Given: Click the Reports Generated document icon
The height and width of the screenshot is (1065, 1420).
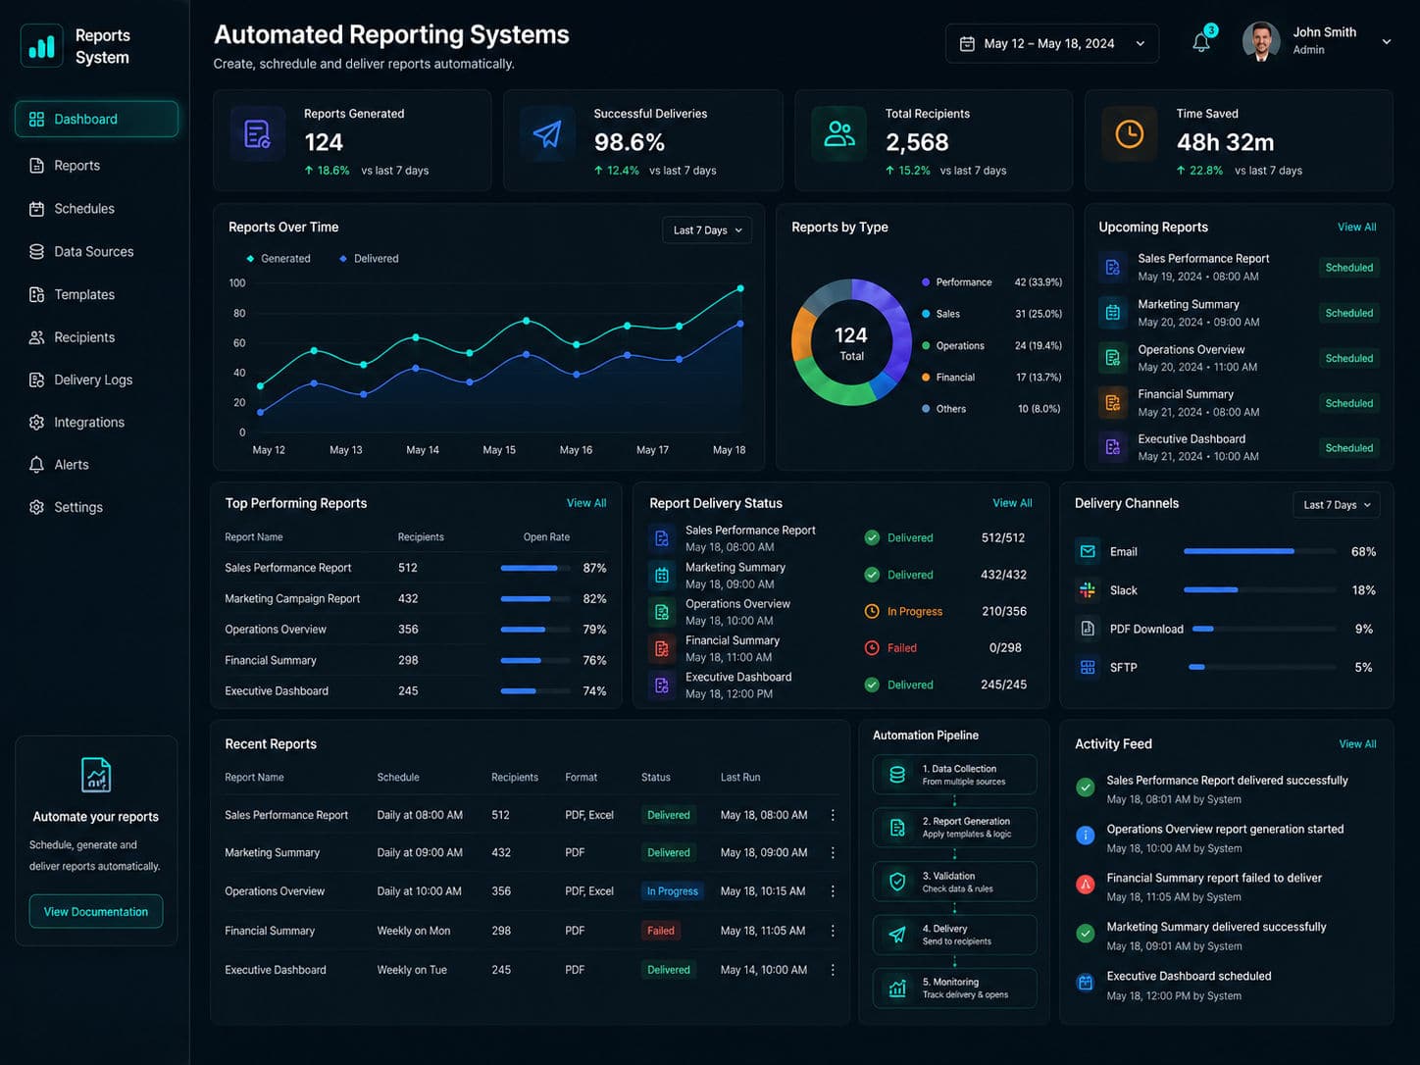Looking at the screenshot, I should point(258,134).
